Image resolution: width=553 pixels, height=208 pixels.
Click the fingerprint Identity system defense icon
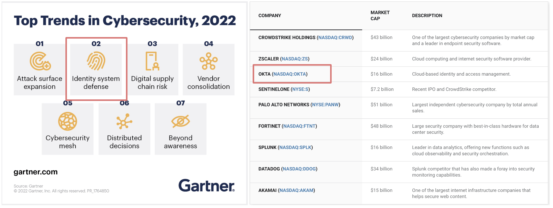(96, 61)
